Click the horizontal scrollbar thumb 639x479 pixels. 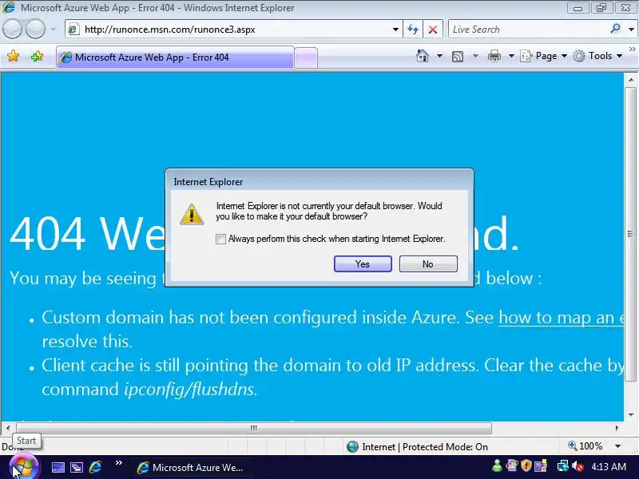[x=253, y=428]
